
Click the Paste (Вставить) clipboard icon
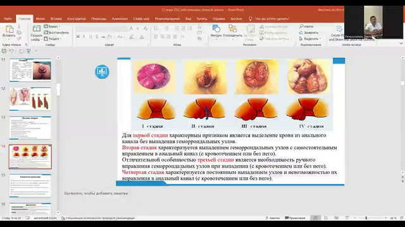[x=9, y=29]
